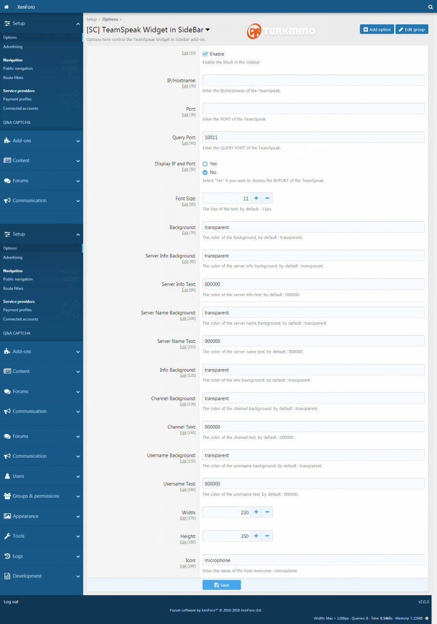Click the home icon in top bar

(x=6, y=7)
